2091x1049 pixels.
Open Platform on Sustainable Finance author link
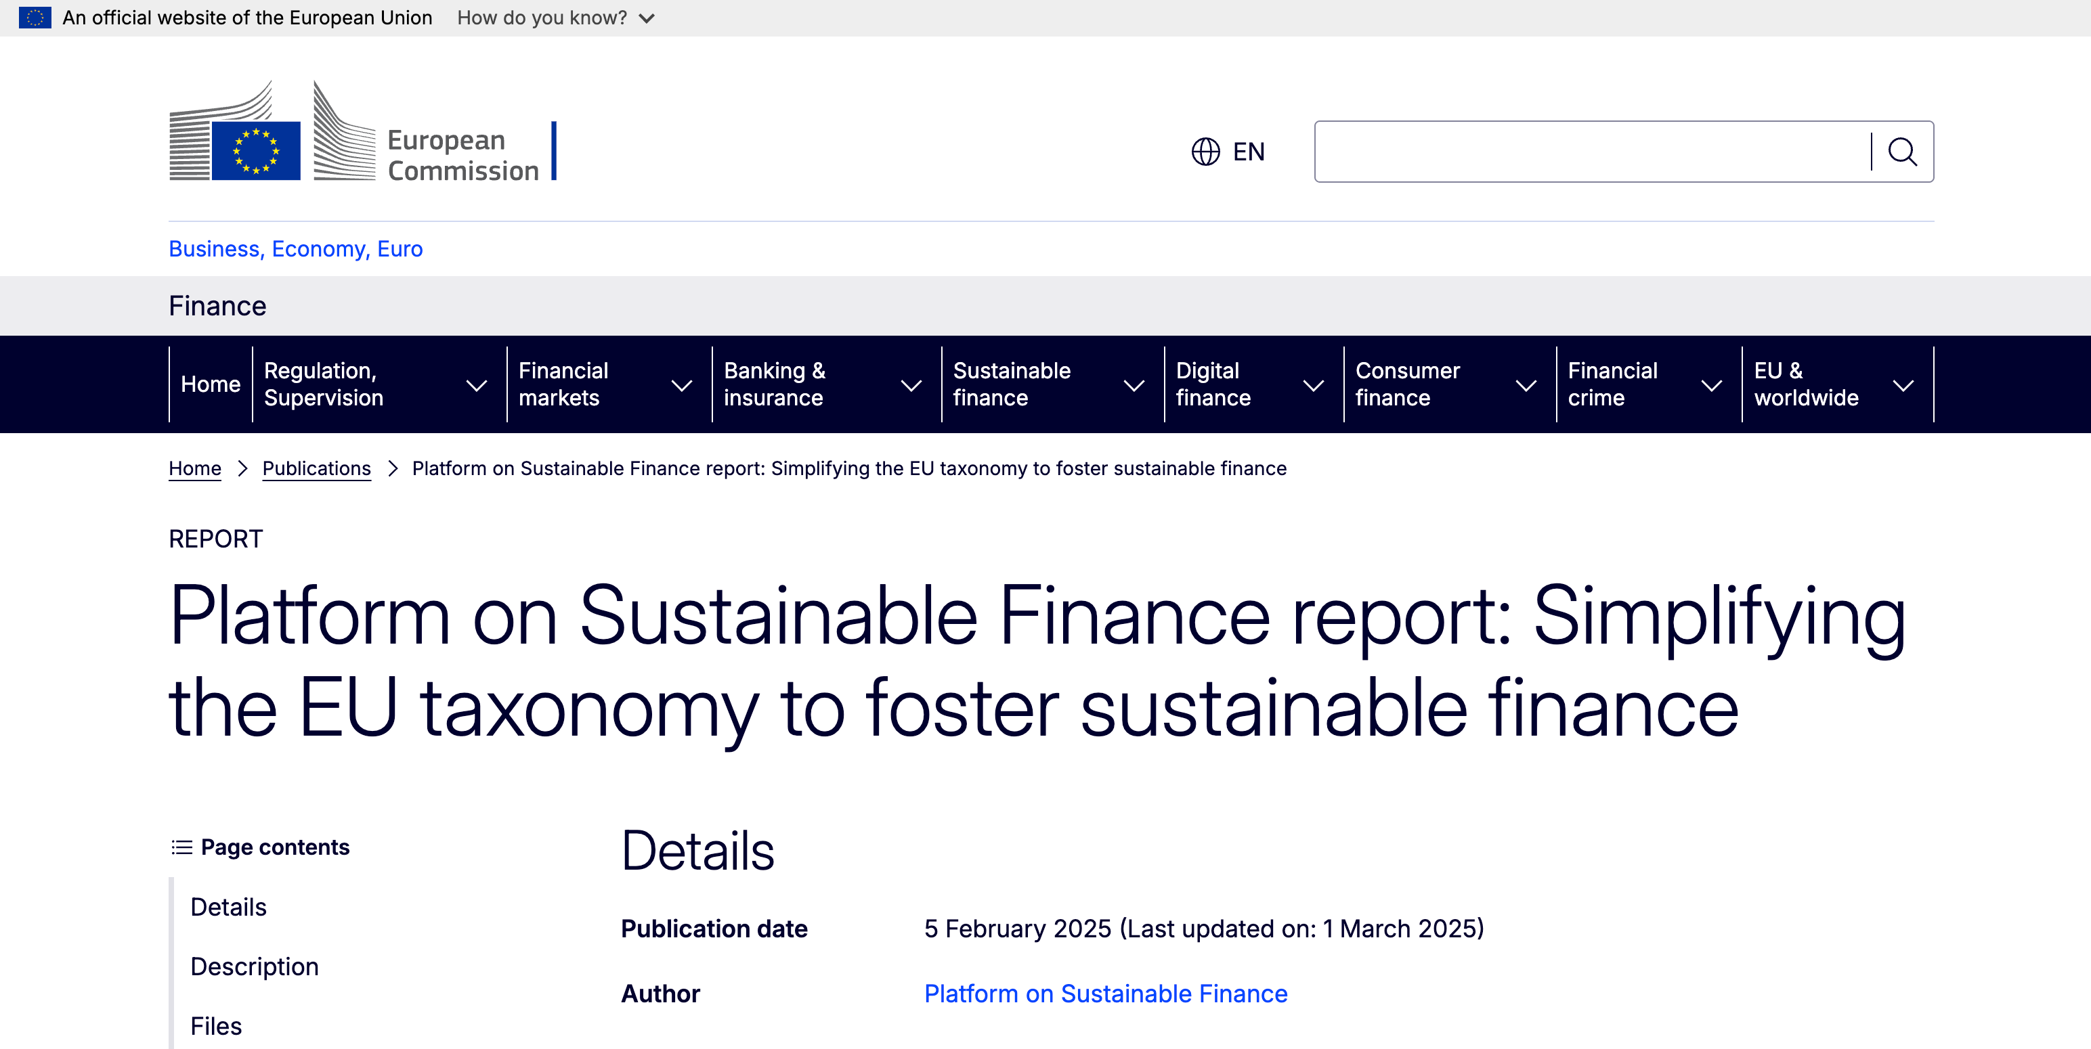(x=1106, y=994)
